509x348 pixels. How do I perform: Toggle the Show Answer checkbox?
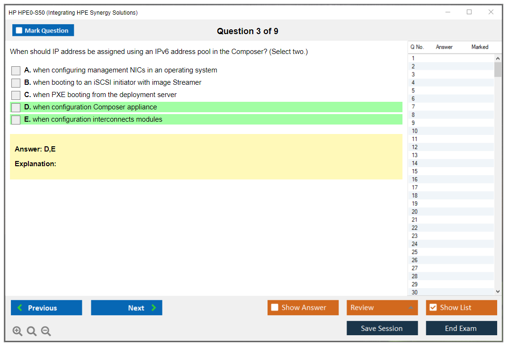click(275, 308)
